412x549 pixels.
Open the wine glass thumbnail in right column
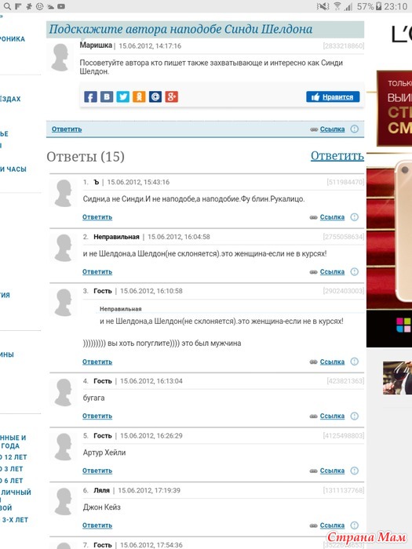pos(397,378)
